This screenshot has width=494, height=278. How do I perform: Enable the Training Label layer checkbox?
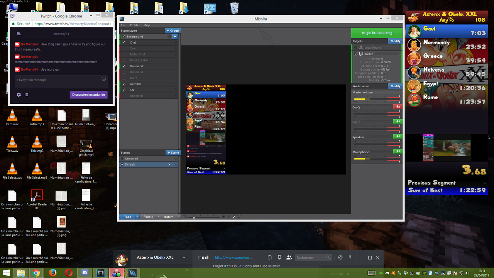[x=123, y=60]
